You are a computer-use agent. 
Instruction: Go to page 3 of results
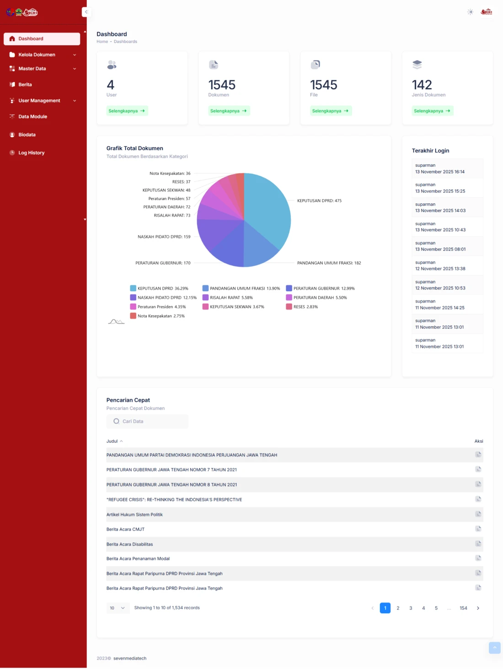411,608
